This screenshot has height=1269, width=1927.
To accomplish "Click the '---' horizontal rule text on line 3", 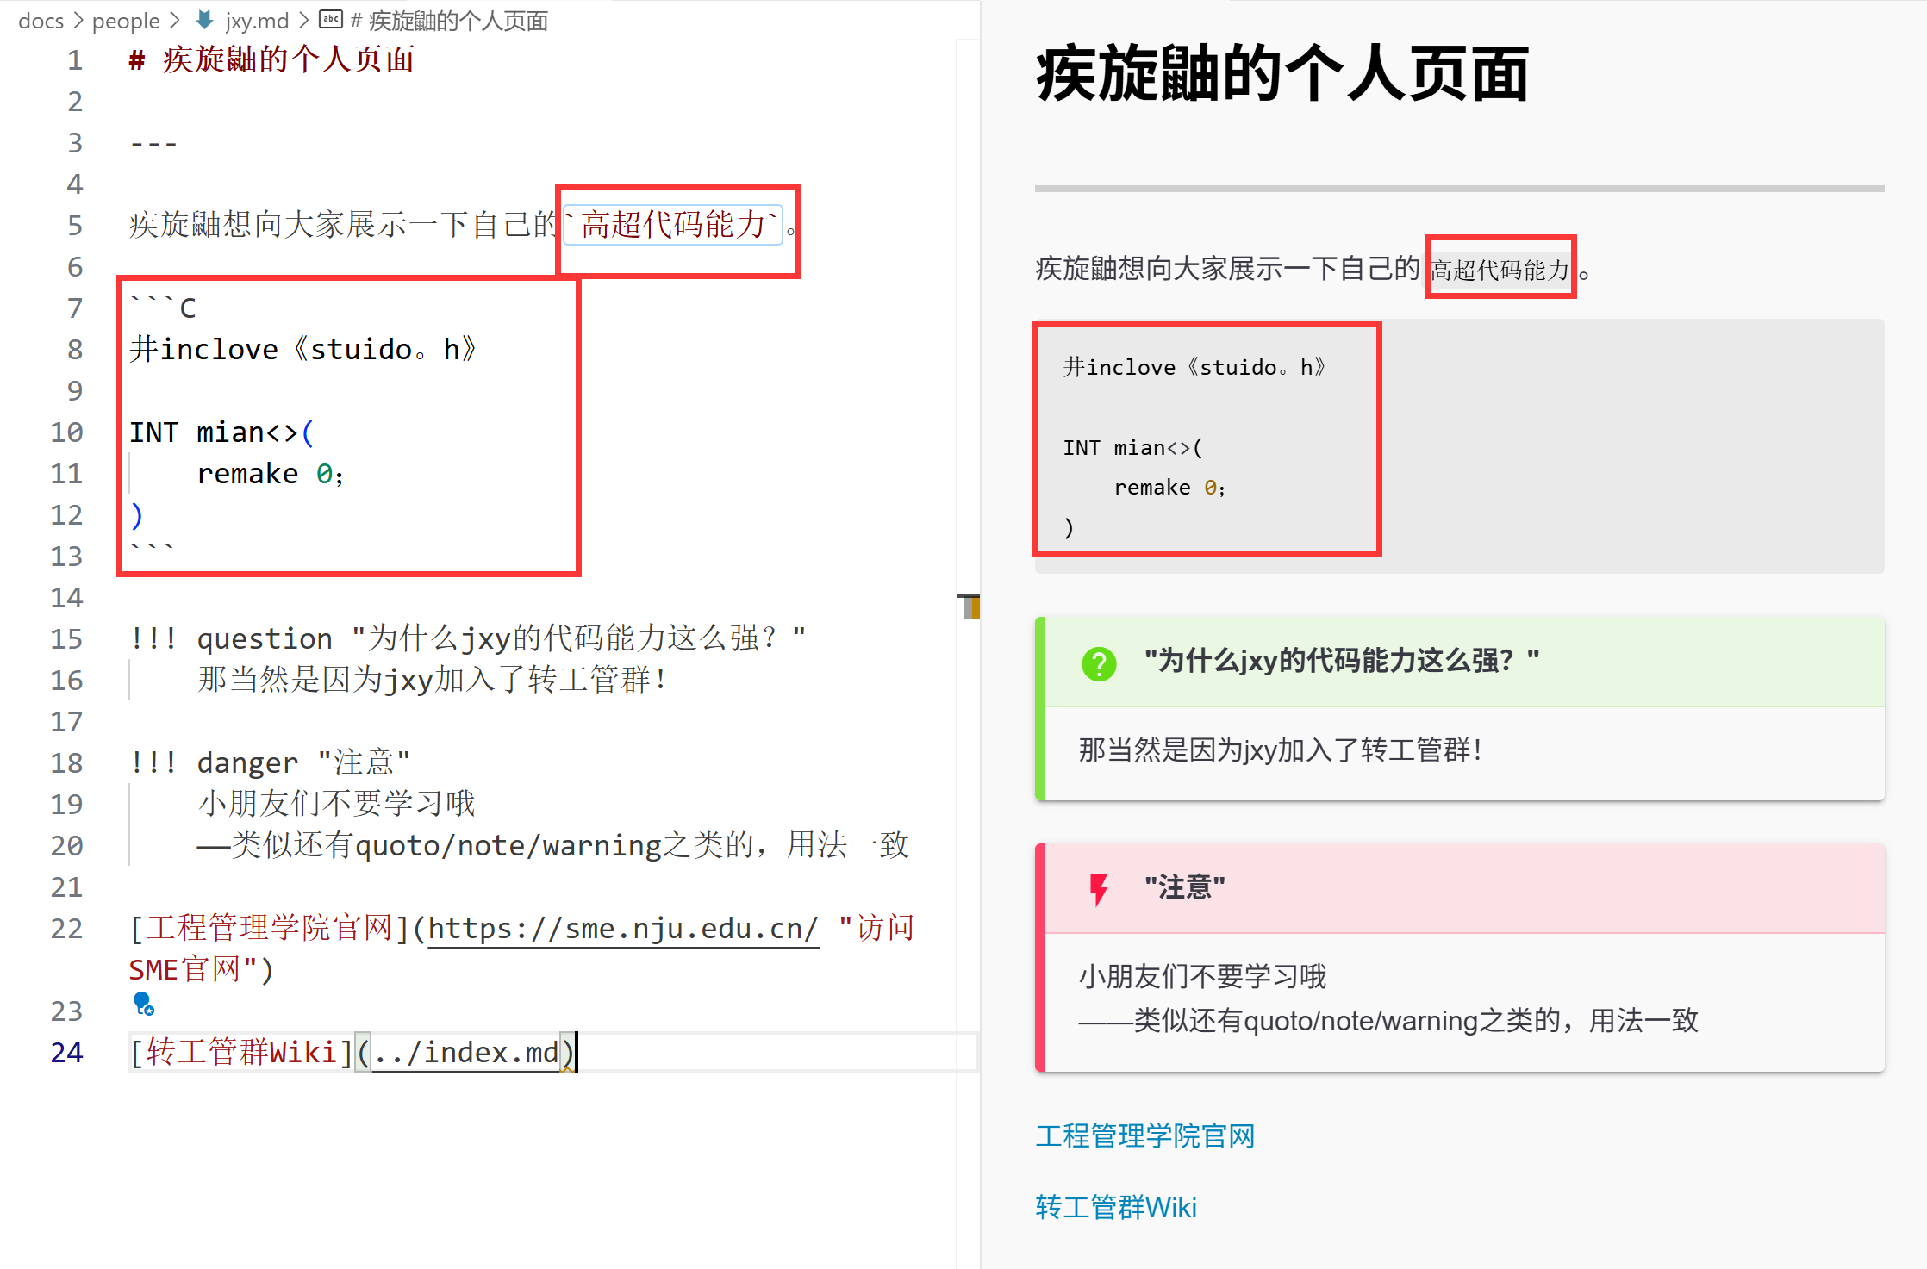I will click(153, 143).
